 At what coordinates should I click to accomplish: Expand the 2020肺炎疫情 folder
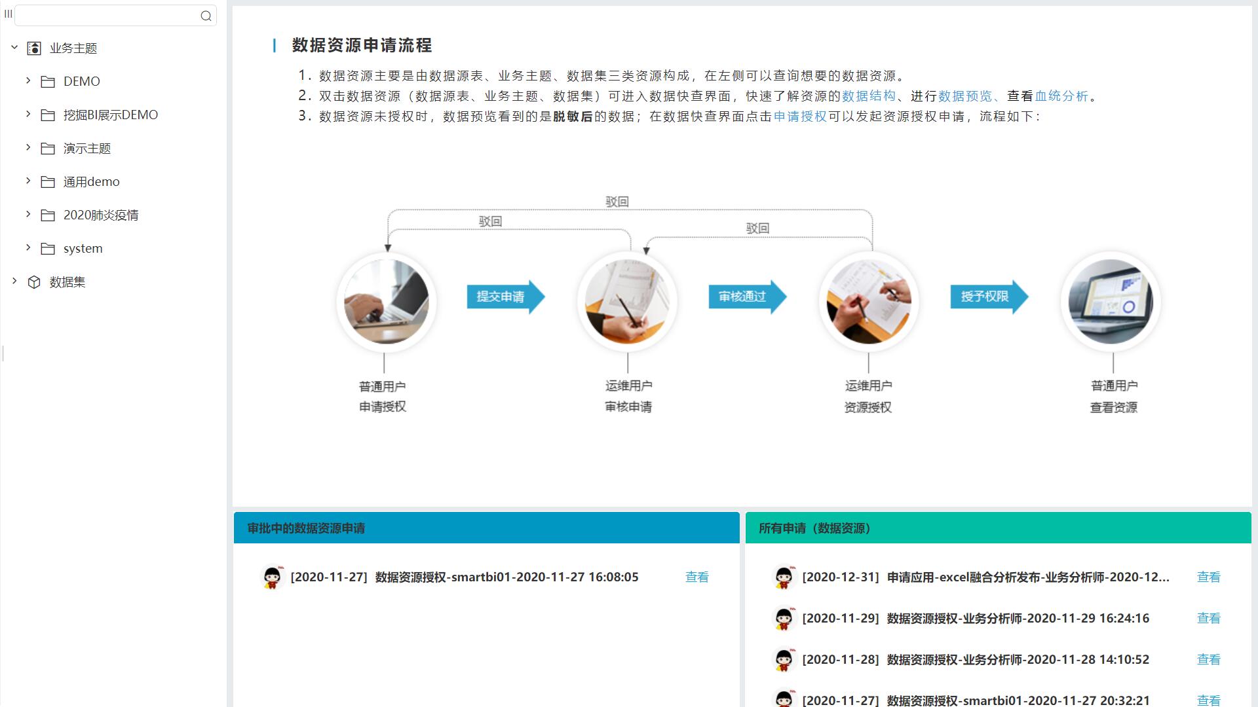click(28, 214)
